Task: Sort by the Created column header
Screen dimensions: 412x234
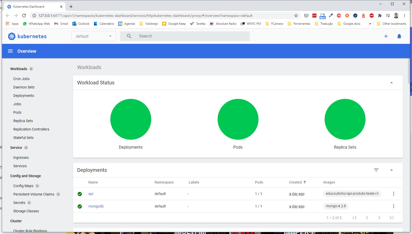Action: coord(298,182)
